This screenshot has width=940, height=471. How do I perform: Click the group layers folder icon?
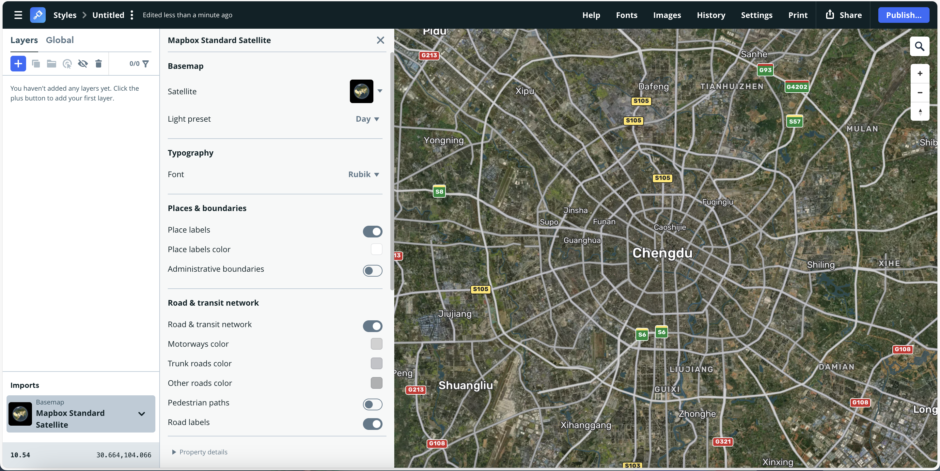coord(52,64)
